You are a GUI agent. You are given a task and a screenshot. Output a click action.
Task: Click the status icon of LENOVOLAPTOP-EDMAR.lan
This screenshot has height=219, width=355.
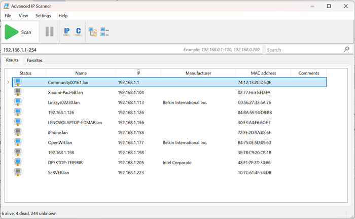pos(18,122)
